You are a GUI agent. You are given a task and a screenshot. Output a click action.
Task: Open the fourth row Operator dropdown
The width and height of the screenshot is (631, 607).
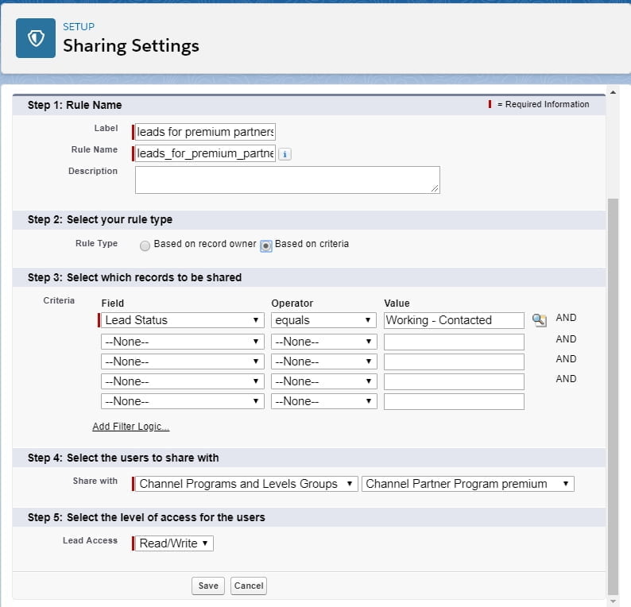click(x=324, y=381)
